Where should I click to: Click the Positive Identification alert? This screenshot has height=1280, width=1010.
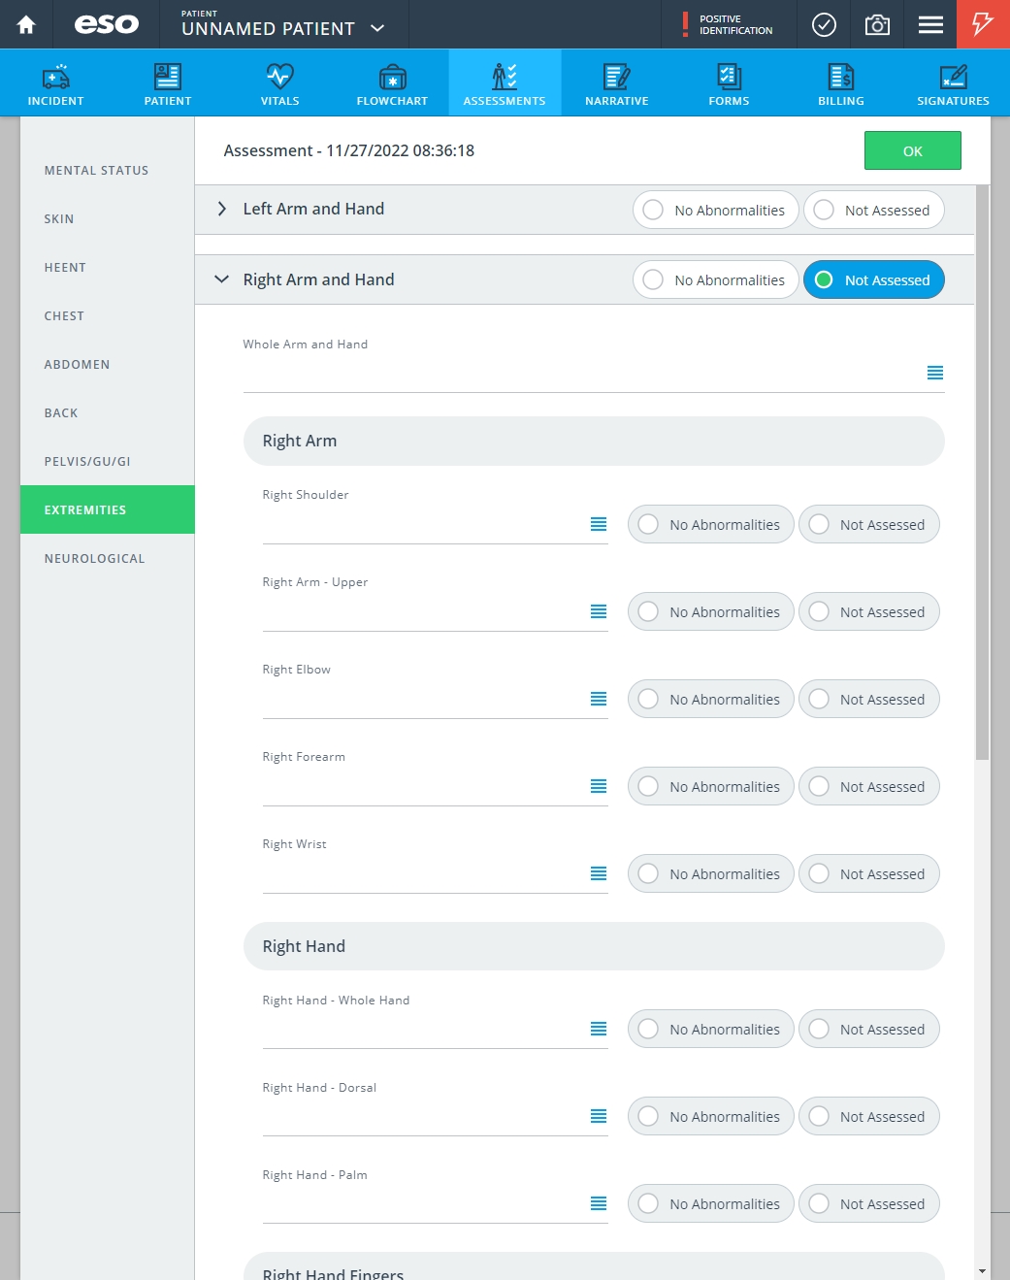[x=728, y=24]
